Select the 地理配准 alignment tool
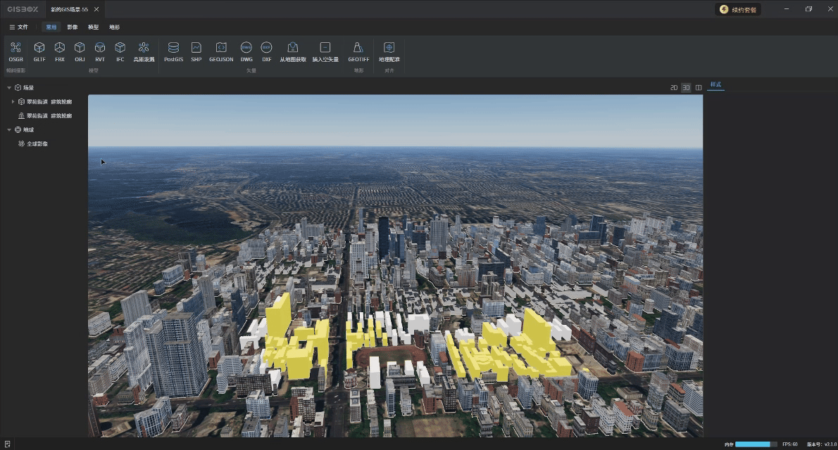Image resolution: width=838 pixels, height=450 pixels. tap(389, 48)
